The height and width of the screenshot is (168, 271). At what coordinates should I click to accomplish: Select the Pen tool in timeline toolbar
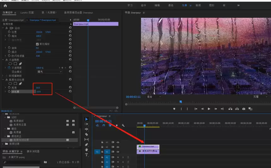(x=87, y=144)
